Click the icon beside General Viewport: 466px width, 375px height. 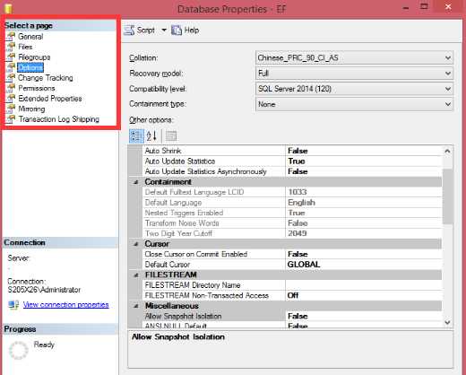(x=11, y=37)
